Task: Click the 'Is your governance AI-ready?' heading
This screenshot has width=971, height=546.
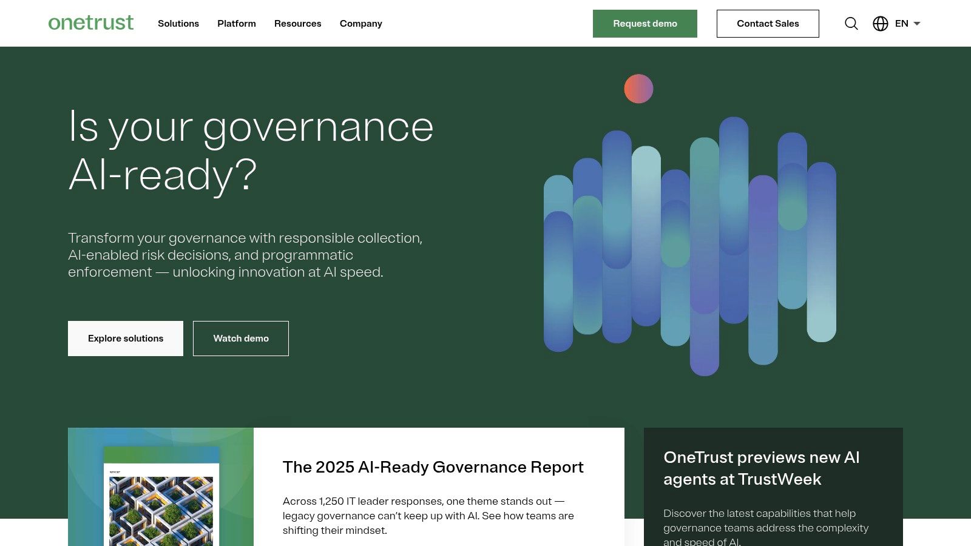Action: point(251,150)
